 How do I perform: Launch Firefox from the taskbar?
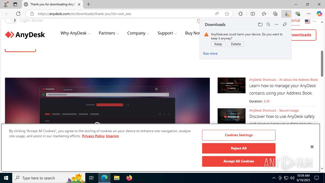(129, 178)
